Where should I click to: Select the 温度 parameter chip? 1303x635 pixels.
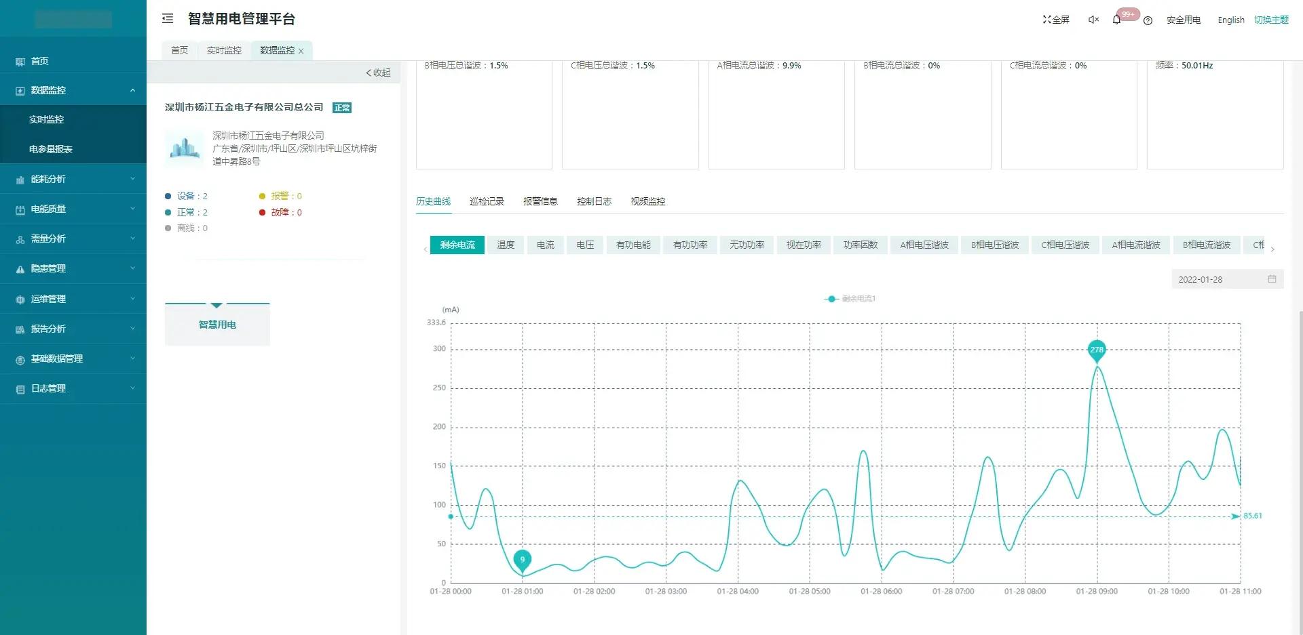[x=506, y=245]
